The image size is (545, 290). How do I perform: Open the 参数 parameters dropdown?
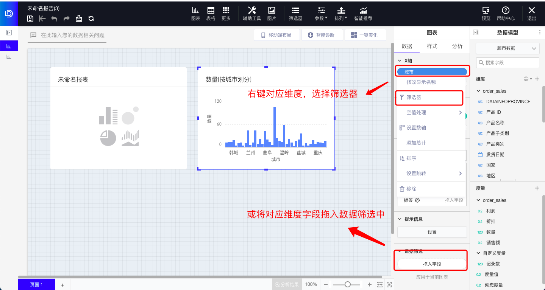[x=321, y=14]
